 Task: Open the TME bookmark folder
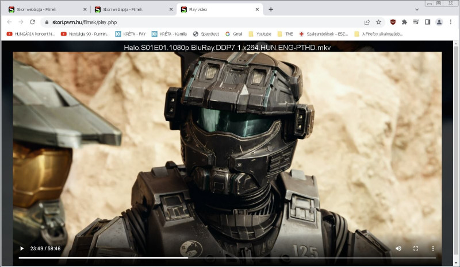[x=285, y=34]
